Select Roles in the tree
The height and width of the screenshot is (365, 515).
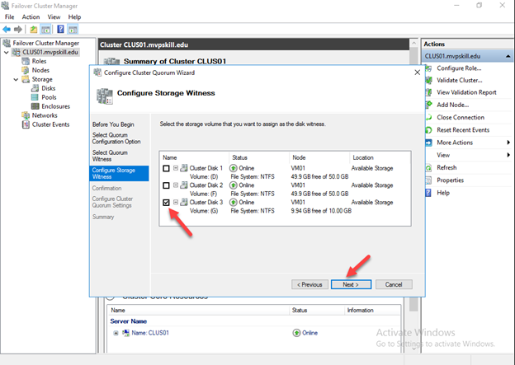[x=39, y=61]
